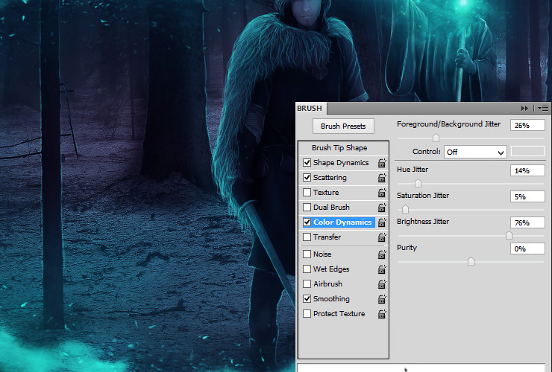Image resolution: width=552 pixels, height=372 pixels.
Task: Toggle the lock icon for Dual Brush
Action: [x=382, y=208]
